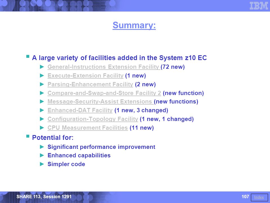The image size is (270, 203).
Task: Open Message-Security-Assist Extensions link
Action: pyautogui.click(x=101, y=101)
